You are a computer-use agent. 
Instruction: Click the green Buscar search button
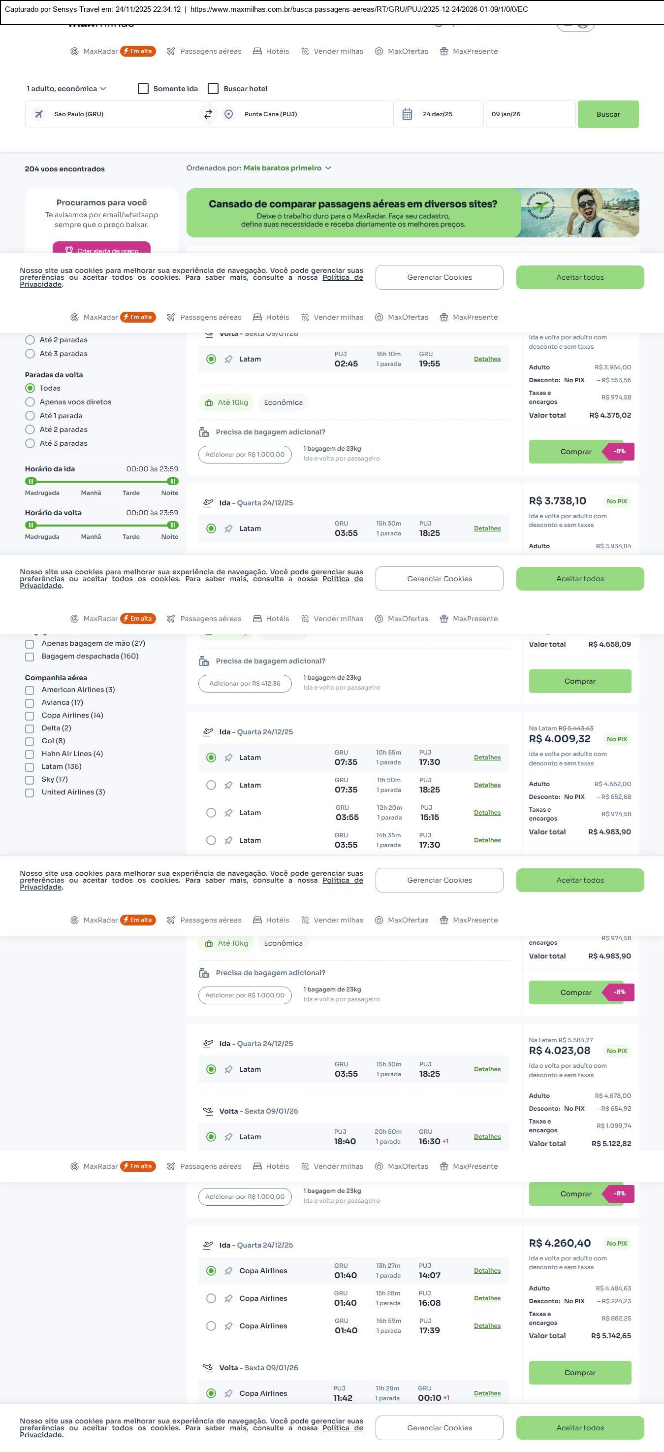[x=608, y=114]
